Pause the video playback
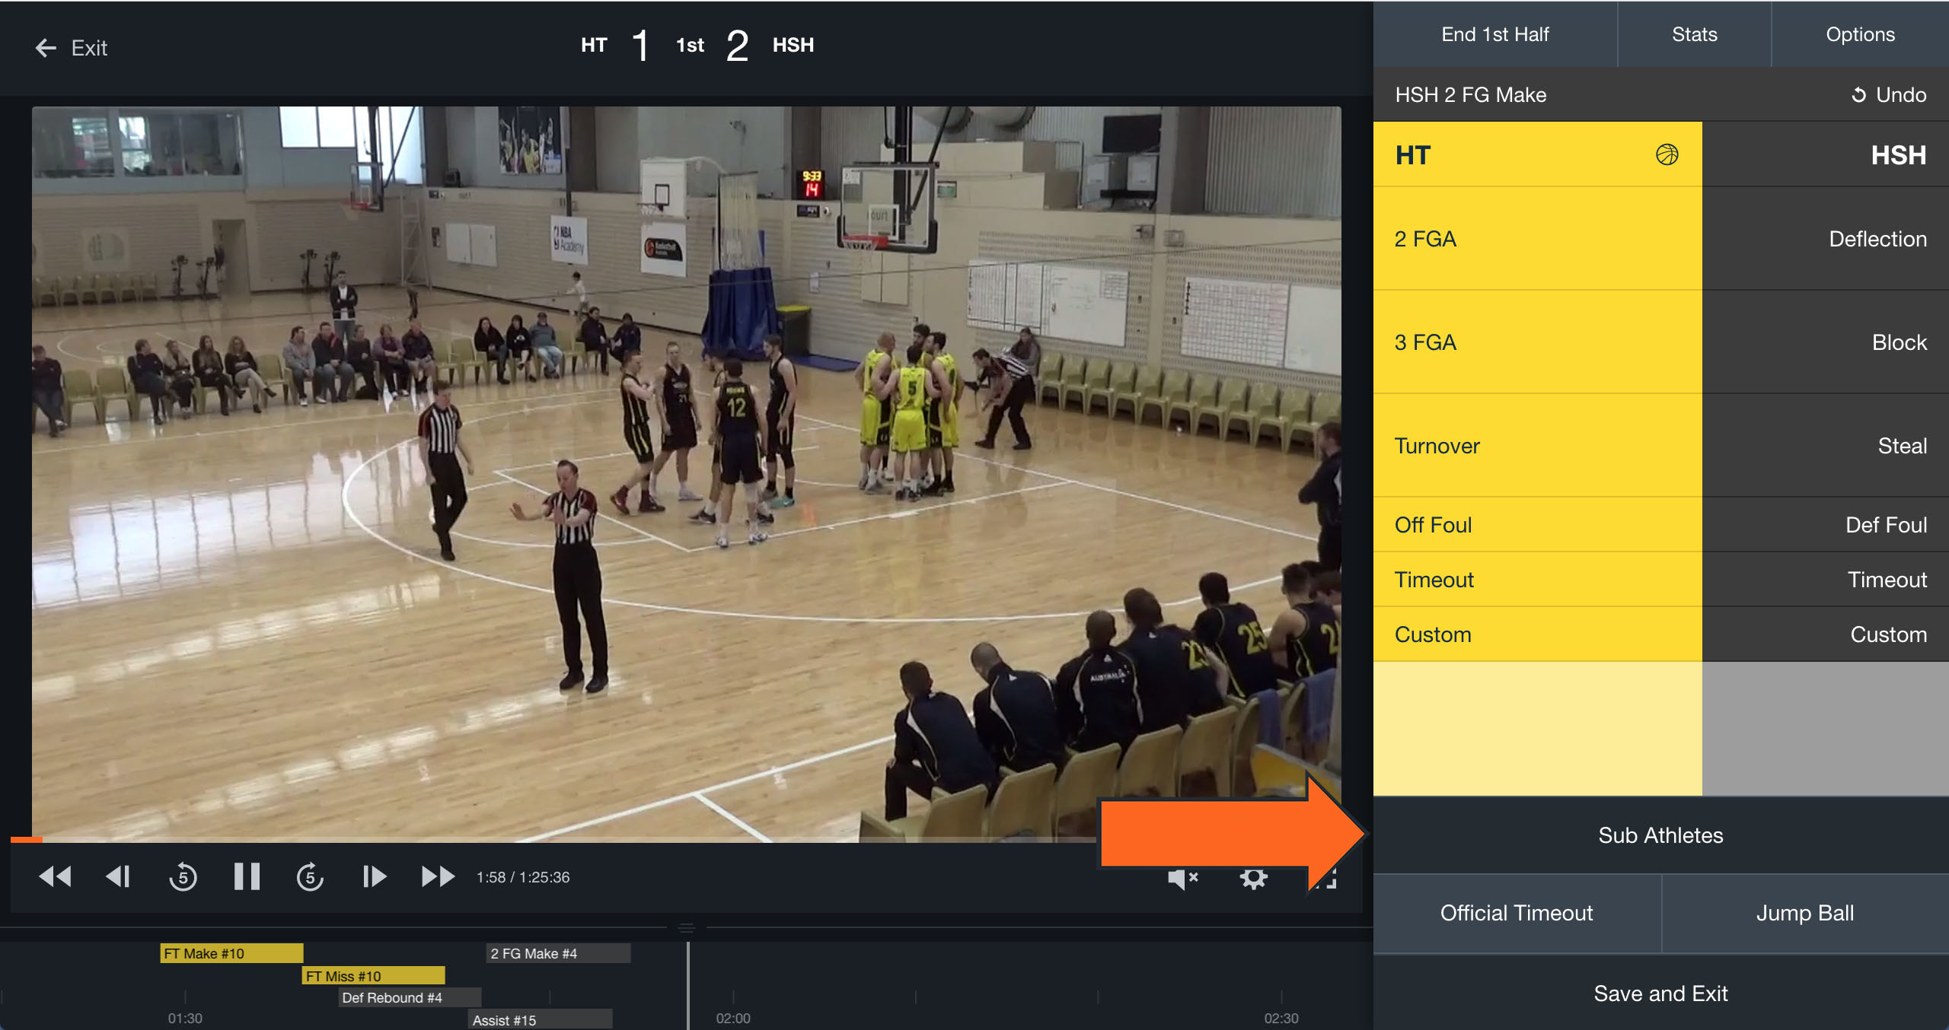This screenshot has width=1949, height=1030. click(247, 877)
